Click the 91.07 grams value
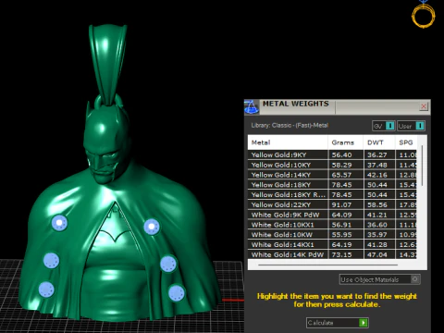Viewport: 444px width, 333px height. pyautogui.click(x=341, y=204)
